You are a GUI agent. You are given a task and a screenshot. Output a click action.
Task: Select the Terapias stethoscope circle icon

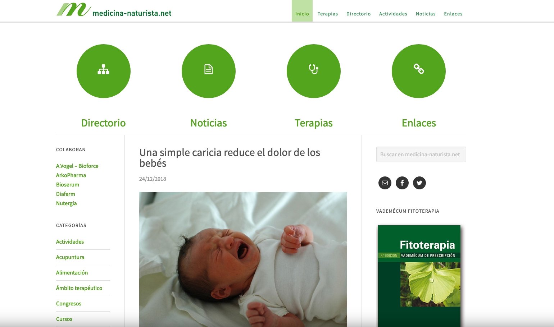(x=314, y=71)
